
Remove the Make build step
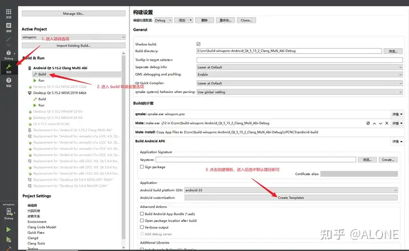pos(387,123)
